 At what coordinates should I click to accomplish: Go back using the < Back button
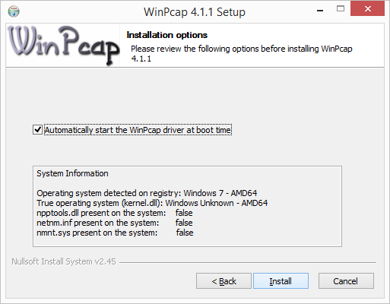point(224,281)
